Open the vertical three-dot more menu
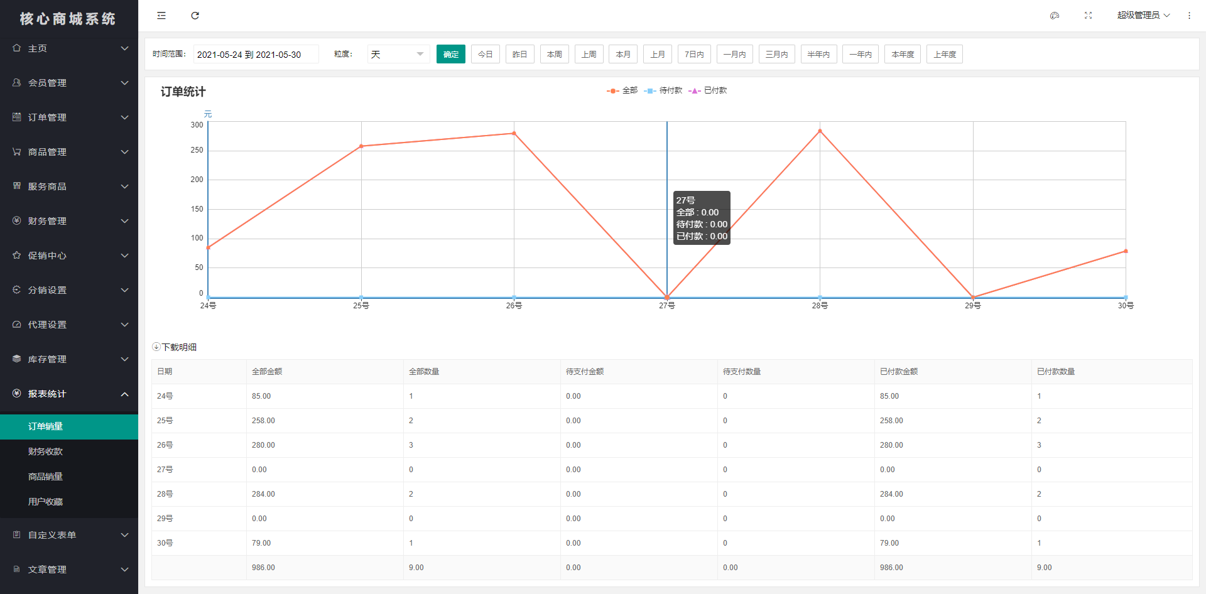 pos(1189,16)
